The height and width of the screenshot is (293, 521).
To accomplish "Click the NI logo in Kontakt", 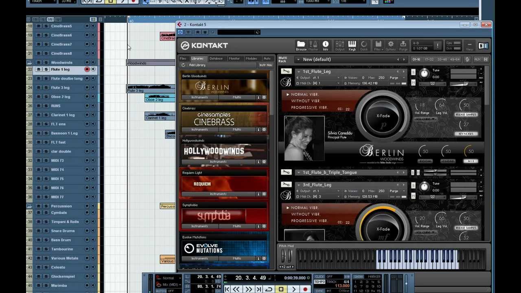I will click(x=483, y=46).
